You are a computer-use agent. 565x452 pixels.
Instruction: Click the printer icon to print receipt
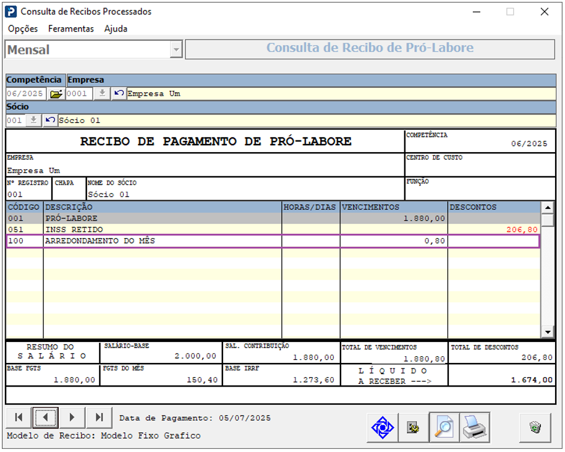[475, 427]
